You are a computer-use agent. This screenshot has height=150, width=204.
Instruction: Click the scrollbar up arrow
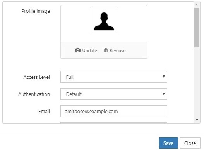(197, 5)
